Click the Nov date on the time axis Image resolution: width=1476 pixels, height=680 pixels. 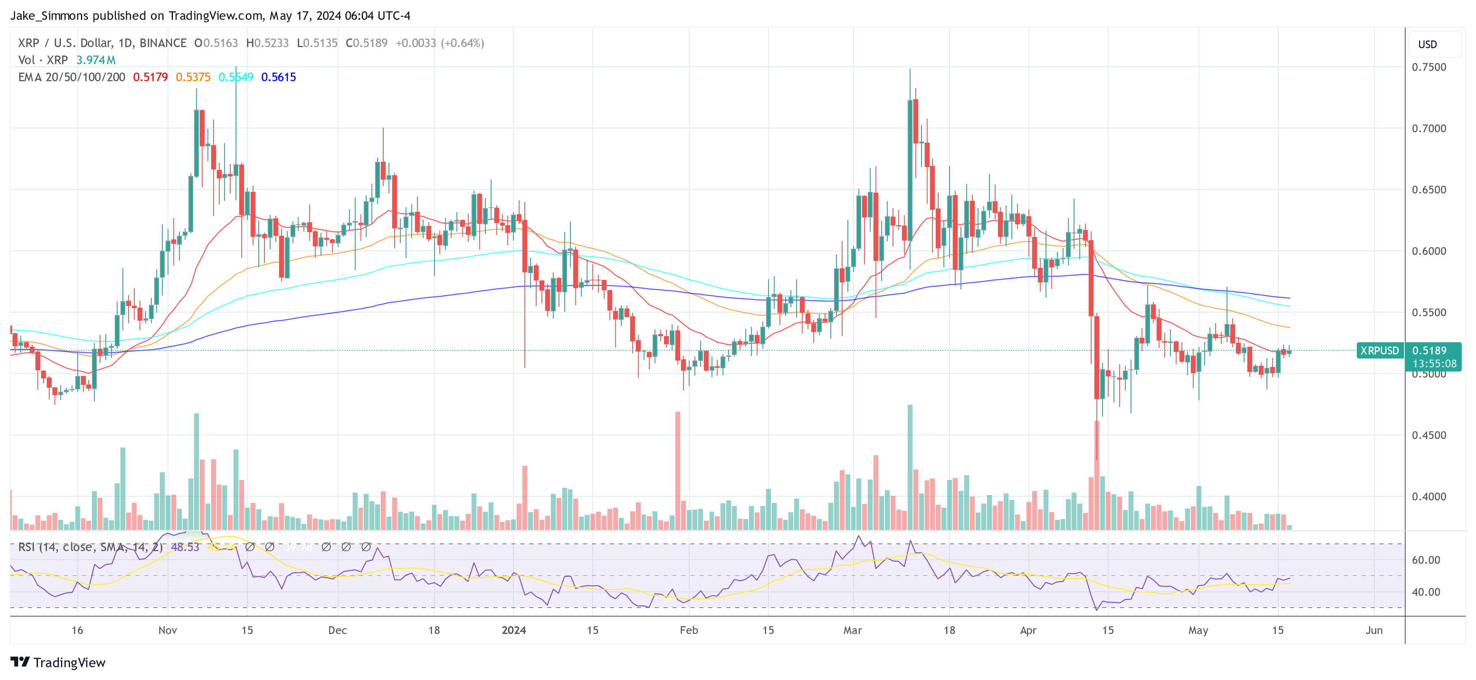coord(167,630)
